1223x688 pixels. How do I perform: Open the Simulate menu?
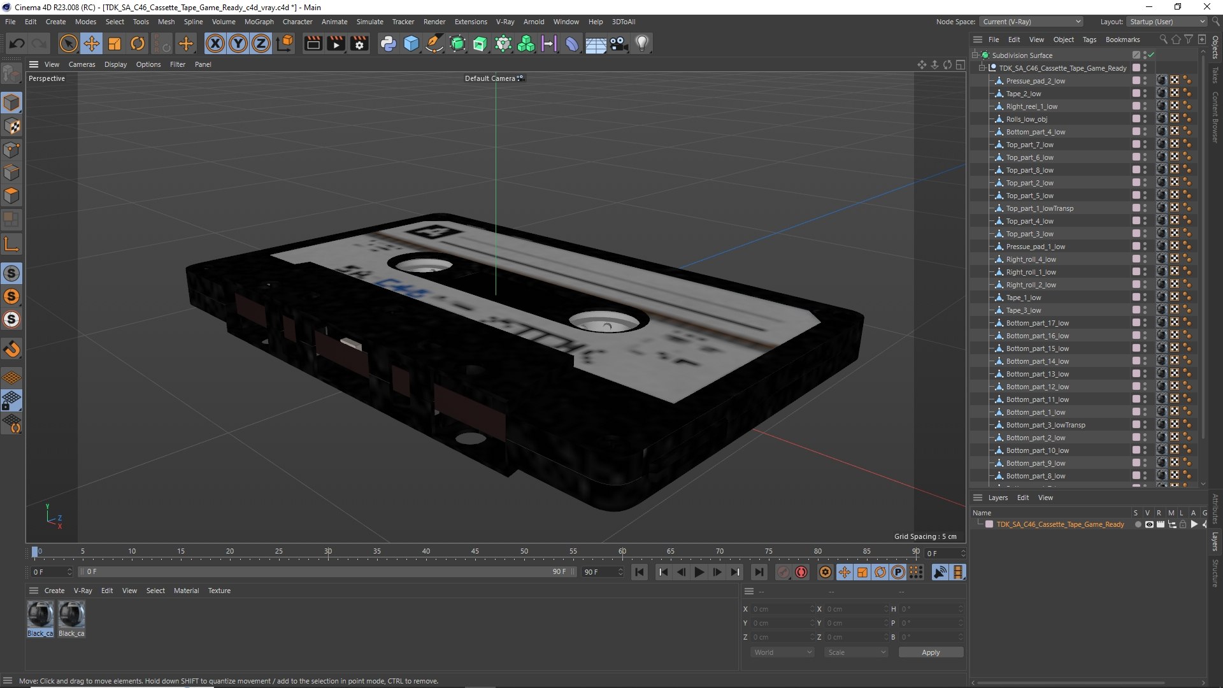369,22
